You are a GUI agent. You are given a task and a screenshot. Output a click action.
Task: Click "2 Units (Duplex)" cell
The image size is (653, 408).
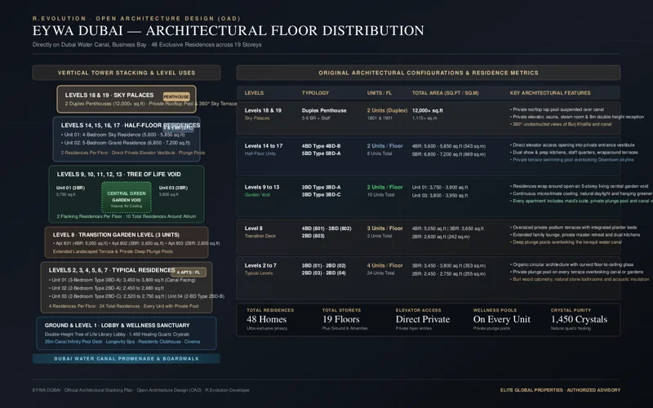click(387, 111)
